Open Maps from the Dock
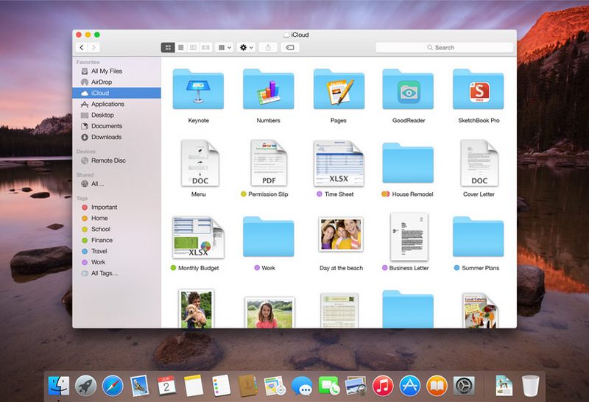Image resolution: width=589 pixels, height=402 pixels. tap(275, 386)
